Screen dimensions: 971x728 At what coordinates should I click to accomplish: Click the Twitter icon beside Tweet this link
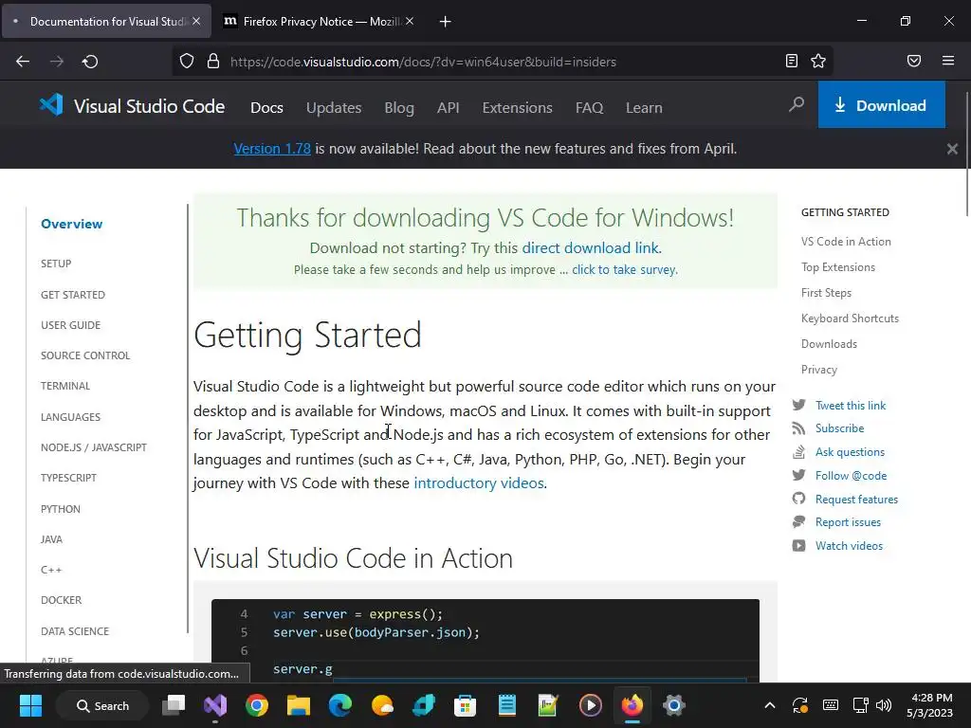coord(798,405)
